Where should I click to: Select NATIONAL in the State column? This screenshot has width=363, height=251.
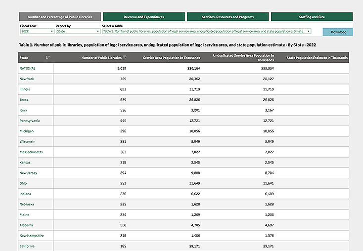point(27,68)
